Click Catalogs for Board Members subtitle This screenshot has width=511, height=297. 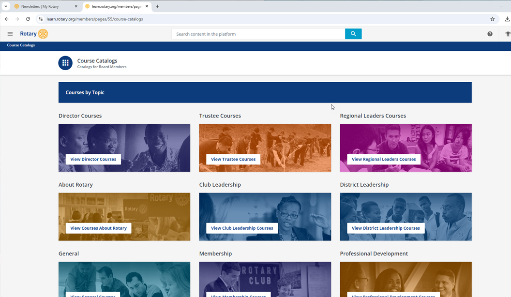(102, 67)
